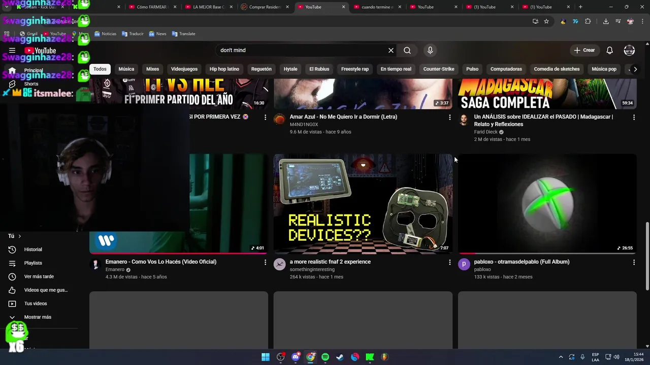The height and width of the screenshot is (365, 650).
Task: Bookmark this page with the star icon
Action: (546, 21)
